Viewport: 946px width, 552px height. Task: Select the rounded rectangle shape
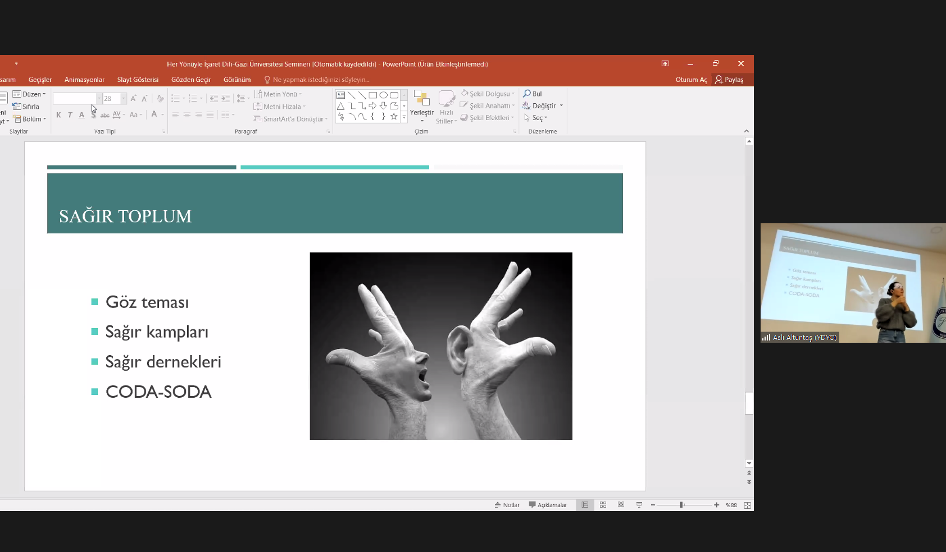tap(394, 95)
